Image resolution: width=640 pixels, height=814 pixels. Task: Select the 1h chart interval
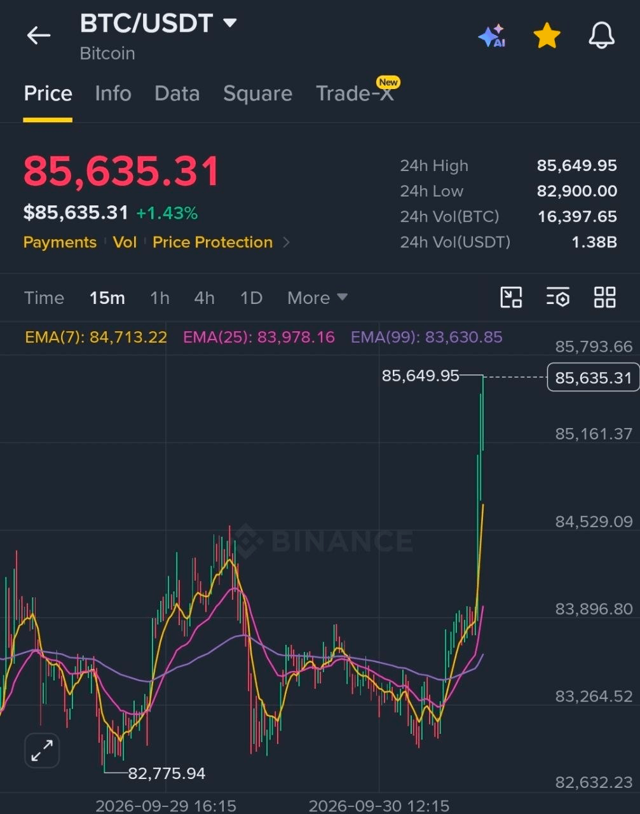click(160, 298)
